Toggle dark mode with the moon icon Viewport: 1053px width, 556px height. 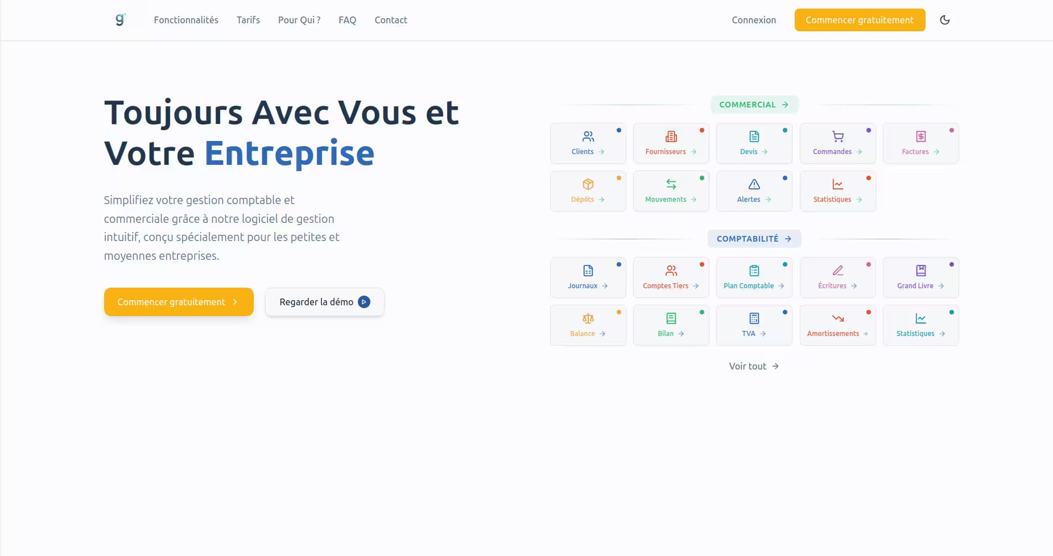tap(944, 20)
